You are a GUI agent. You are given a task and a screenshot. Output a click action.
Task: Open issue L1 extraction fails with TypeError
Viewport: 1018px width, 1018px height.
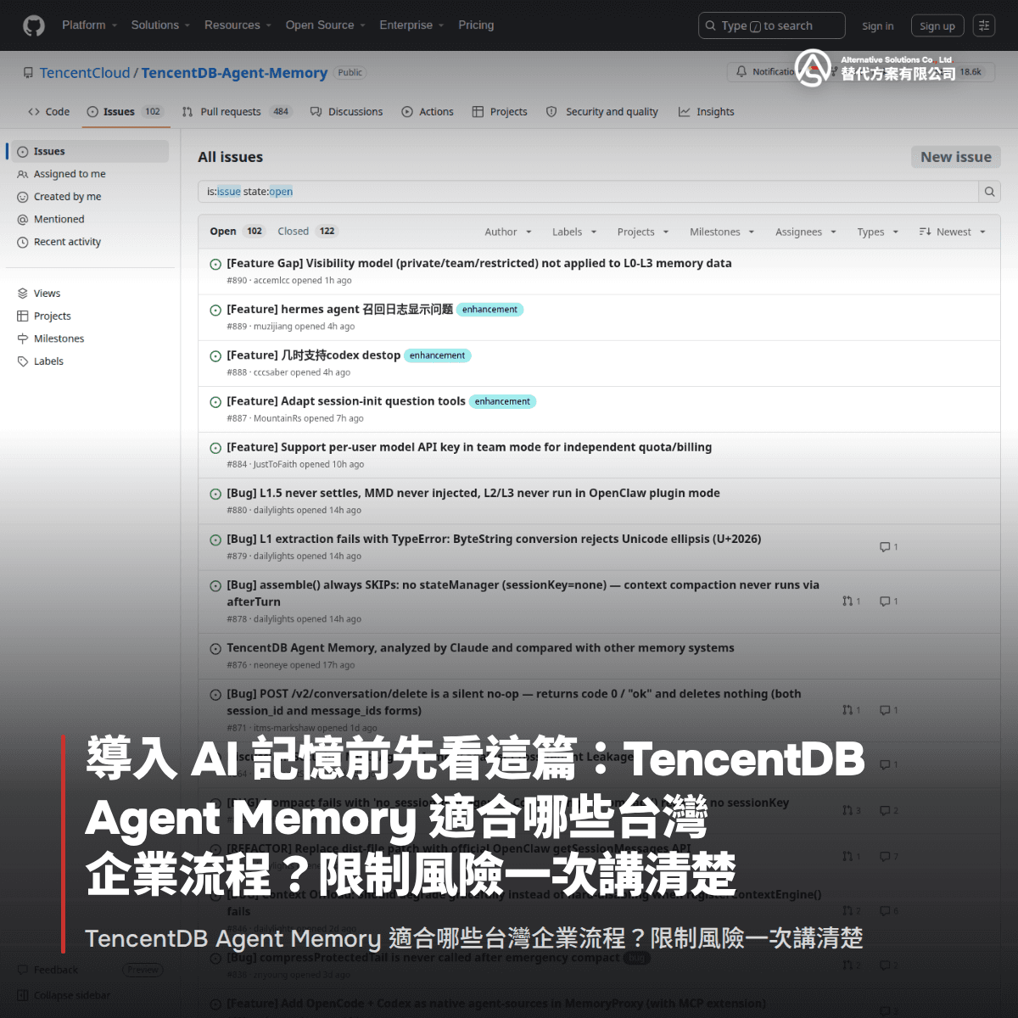(494, 539)
